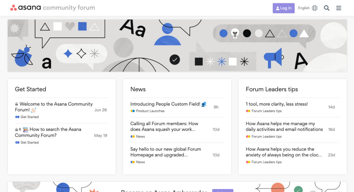
Task: Open the search magnifier icon
Action: click(327, 8)
